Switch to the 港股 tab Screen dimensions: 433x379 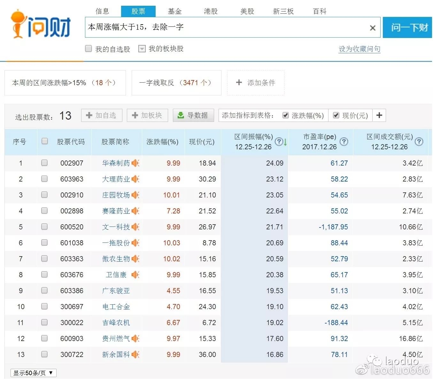[211, 11]
